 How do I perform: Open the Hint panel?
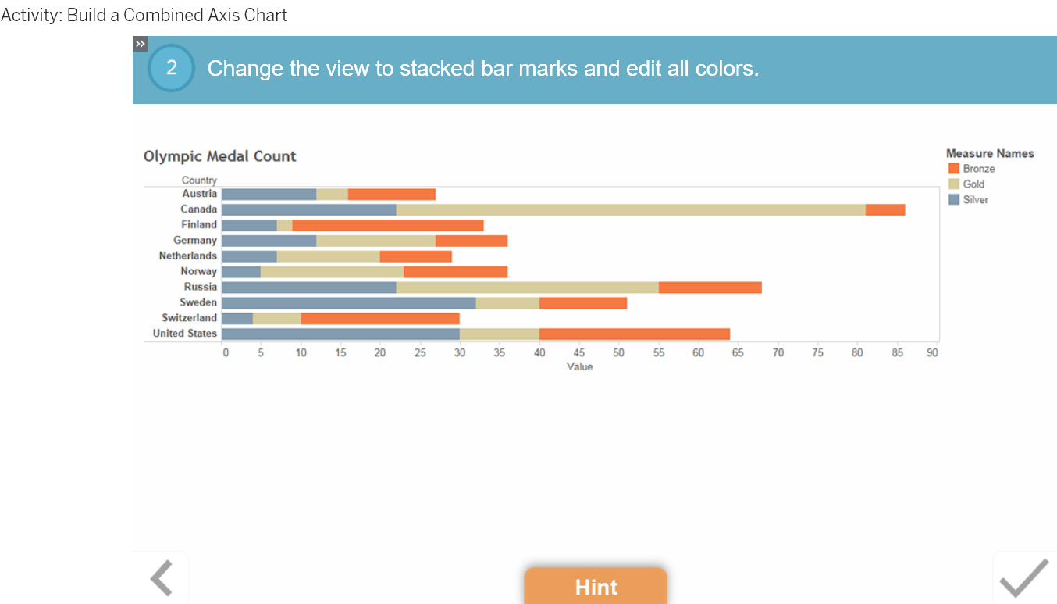(x=596, y=587)
